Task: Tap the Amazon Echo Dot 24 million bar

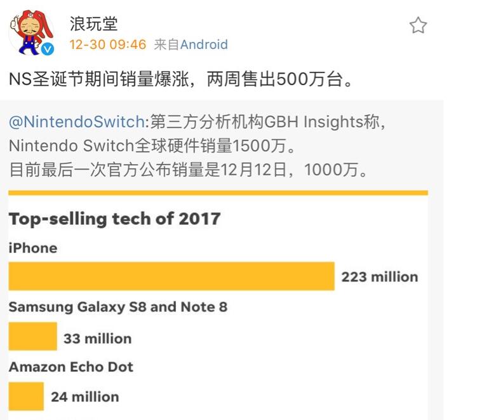Action: point(26,396)
